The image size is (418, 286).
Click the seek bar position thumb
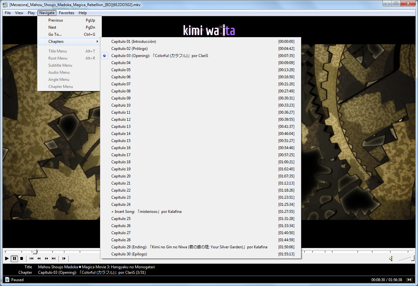35,252
